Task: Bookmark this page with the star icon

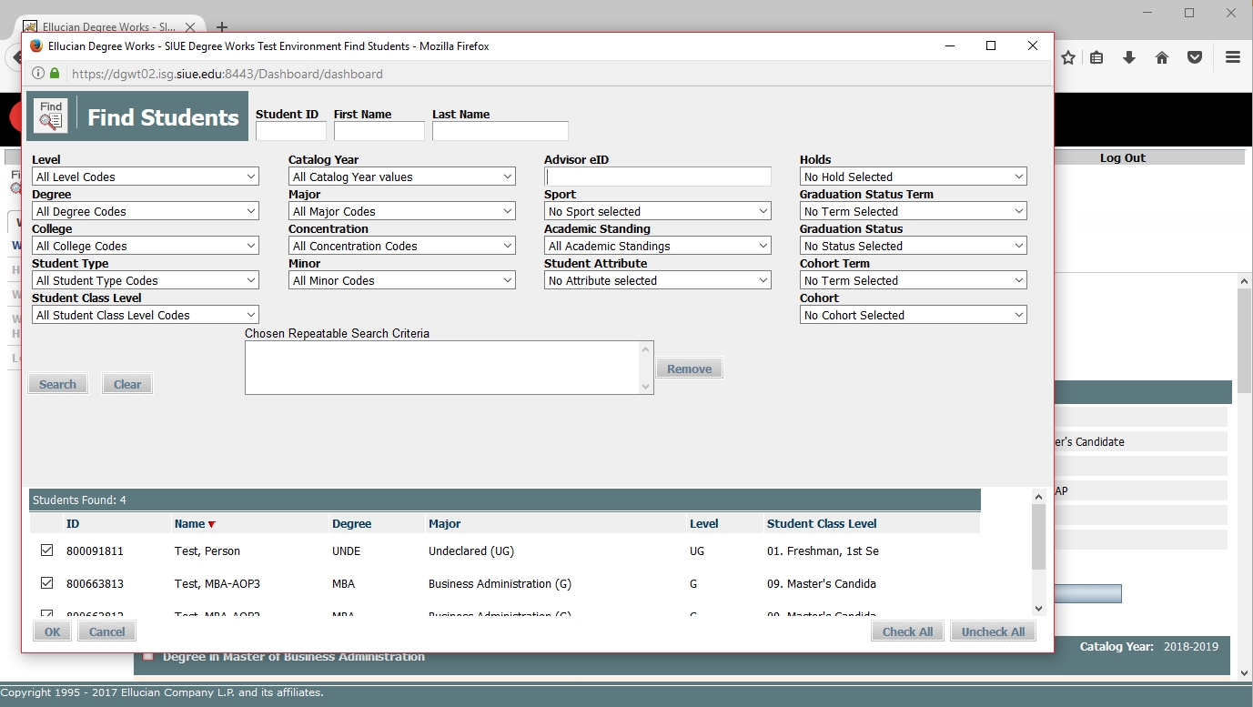Action: [1068, 57]
